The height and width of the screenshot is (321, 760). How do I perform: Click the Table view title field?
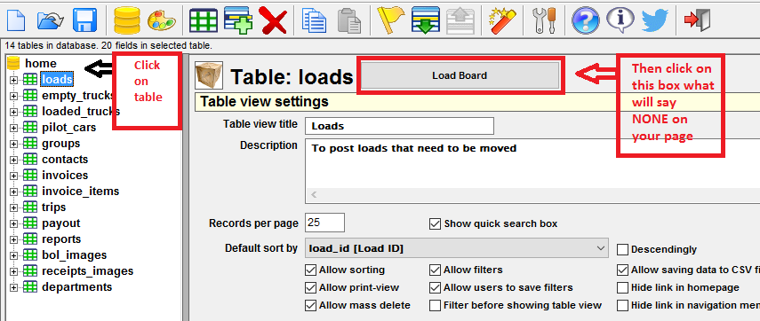(399, 126)
